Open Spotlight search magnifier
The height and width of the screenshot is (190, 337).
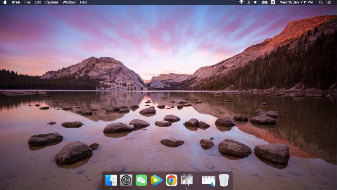pyautogui.click(x=321, y=2)
